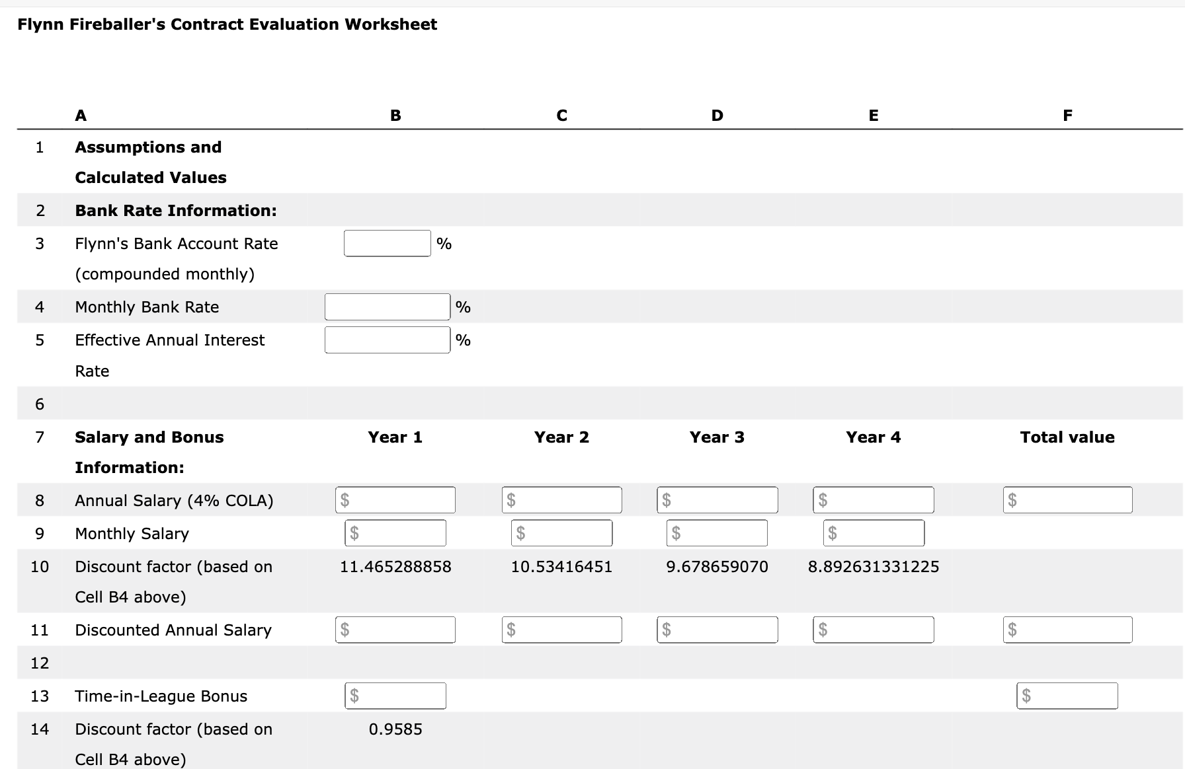Click the Year 3 Discounted Annual Salary field
1185x769 pixels.
tap(717, 629)
